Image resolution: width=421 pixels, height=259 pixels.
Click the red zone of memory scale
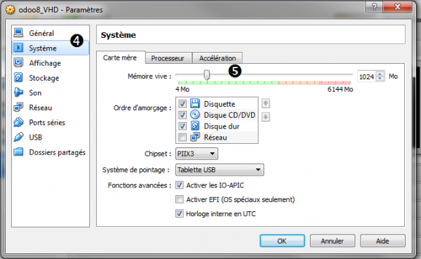pos(335,83)
